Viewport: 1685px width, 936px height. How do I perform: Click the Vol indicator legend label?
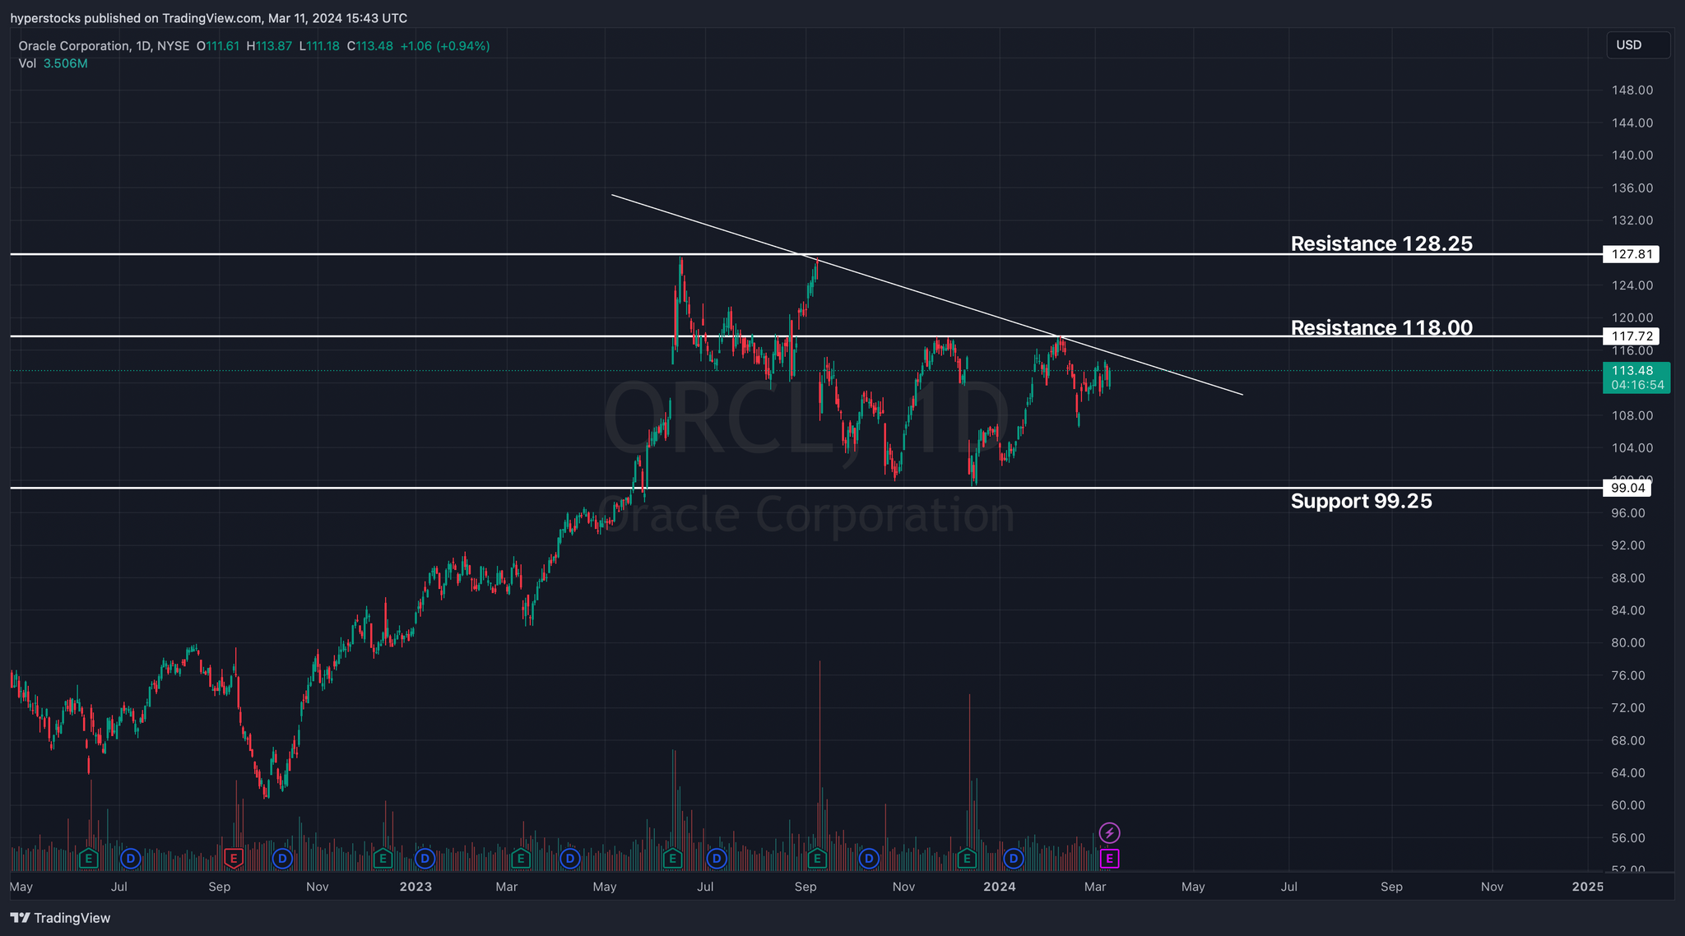(27, 63)
